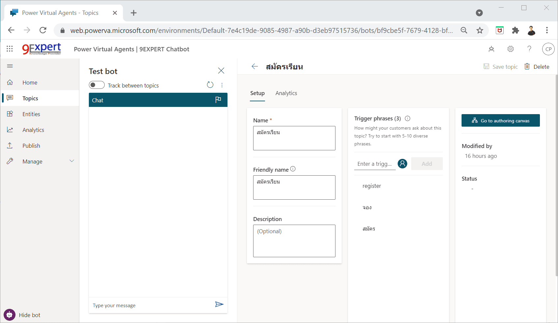
Task: Collapse the Manage section chevron
Action: (x=72, y=161)
